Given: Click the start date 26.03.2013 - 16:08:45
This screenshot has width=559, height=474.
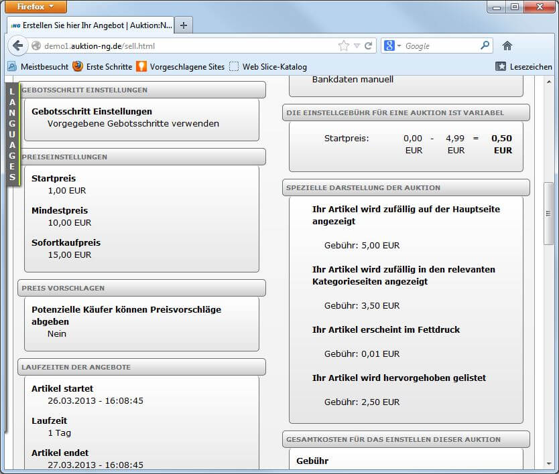Looking at the screenshot, I should tap(96, 400).
